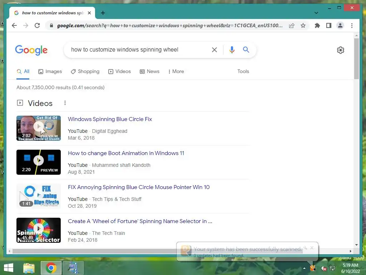
Task: Open notification settings wrench icon
Action: coord(305,248)
